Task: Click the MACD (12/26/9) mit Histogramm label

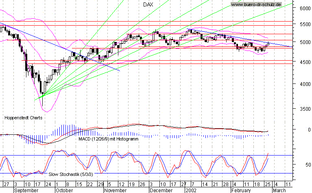Action: pyautogui.click(x=109, y=139)
